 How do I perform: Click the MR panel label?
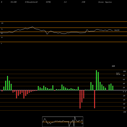tap(113, 66)
